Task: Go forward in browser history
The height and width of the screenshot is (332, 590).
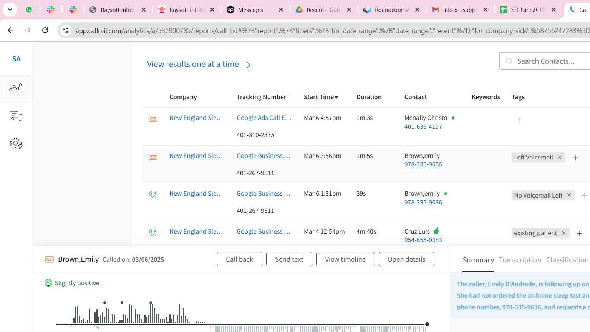Action: click(28, 30)
